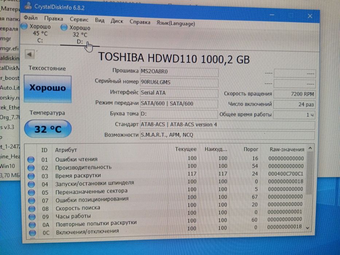The width and height of the screenshot is (340, 255).
Task: Select the Часы работы attribute text
Action: (73, 216)
